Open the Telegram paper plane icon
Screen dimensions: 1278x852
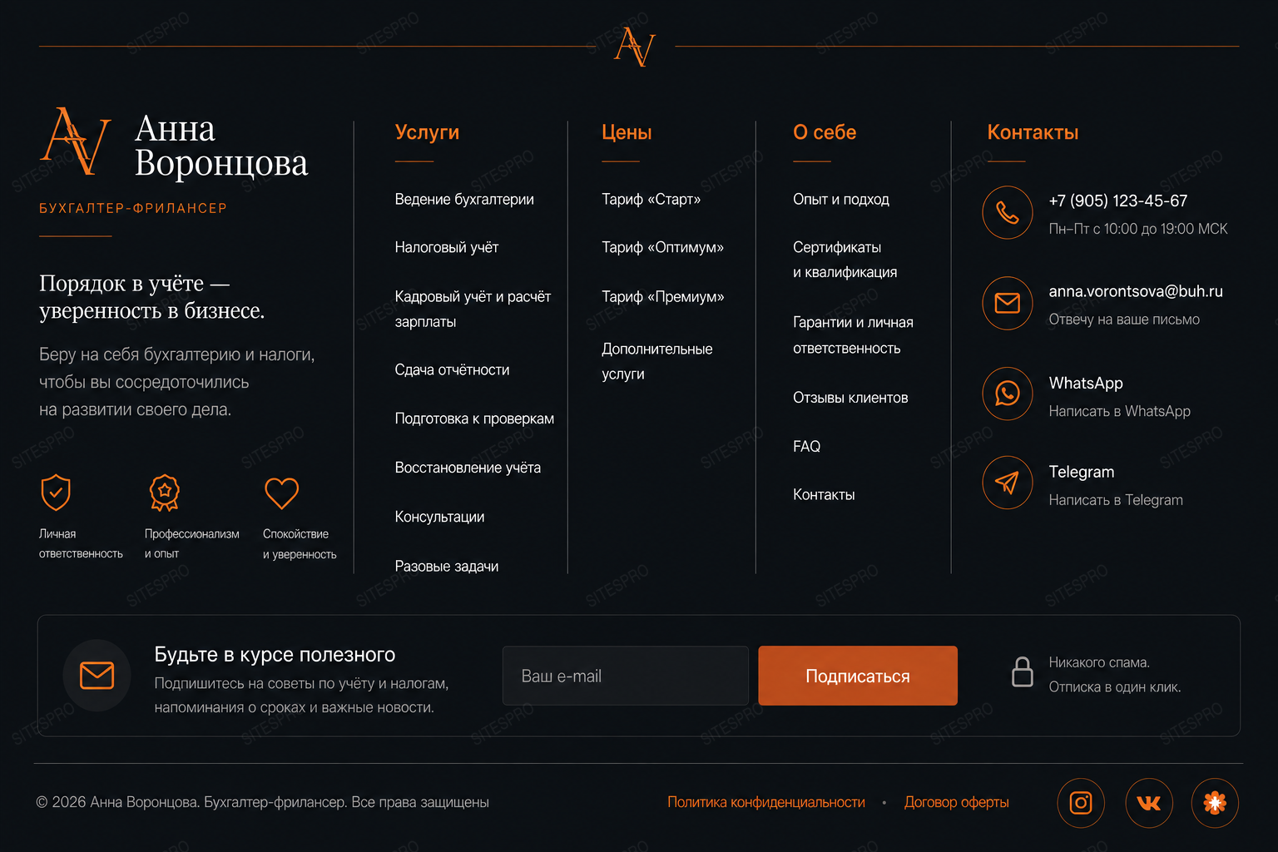pyautogui.click(x=1007, y=483)
